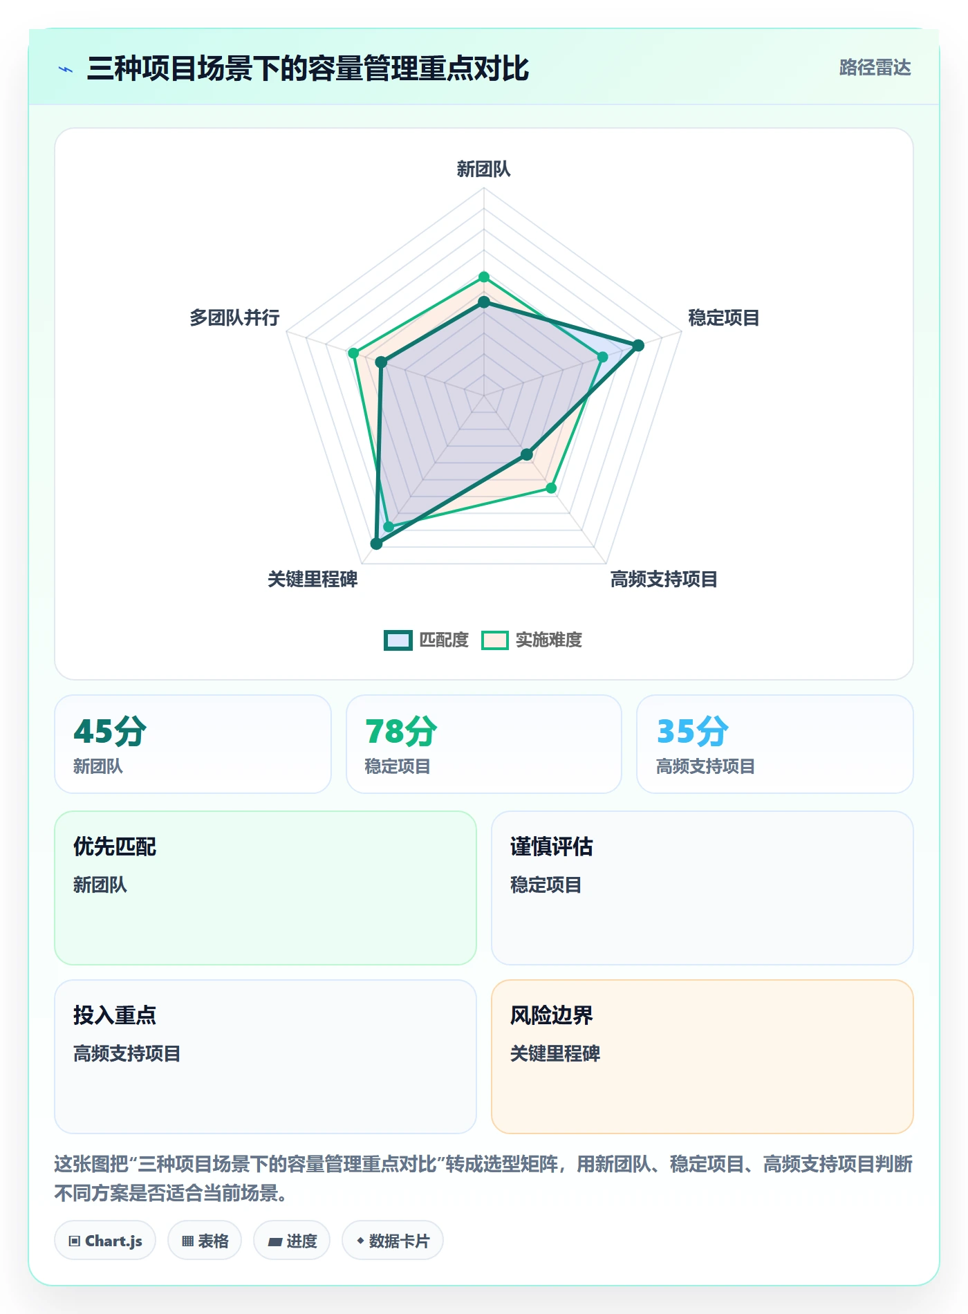Click the 匹配度 legend label

[444, 640]
